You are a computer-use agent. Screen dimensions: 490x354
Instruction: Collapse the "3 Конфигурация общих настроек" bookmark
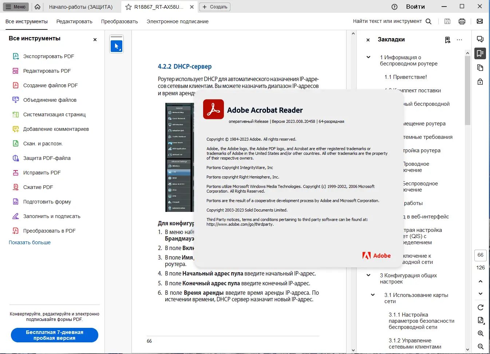pos(368,275)
